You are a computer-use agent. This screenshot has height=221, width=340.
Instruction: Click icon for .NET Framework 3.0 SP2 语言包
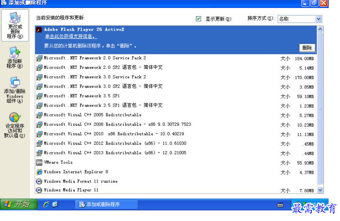pos(39,87)
